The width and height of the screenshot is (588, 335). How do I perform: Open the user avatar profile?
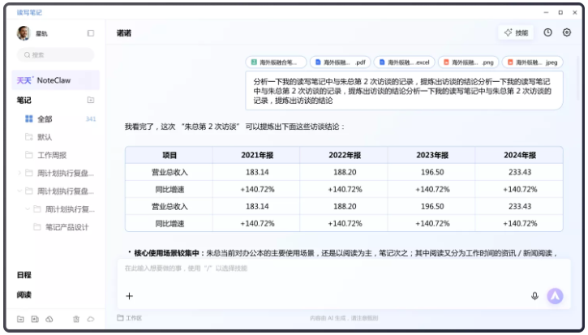click(x=24, y=33)
